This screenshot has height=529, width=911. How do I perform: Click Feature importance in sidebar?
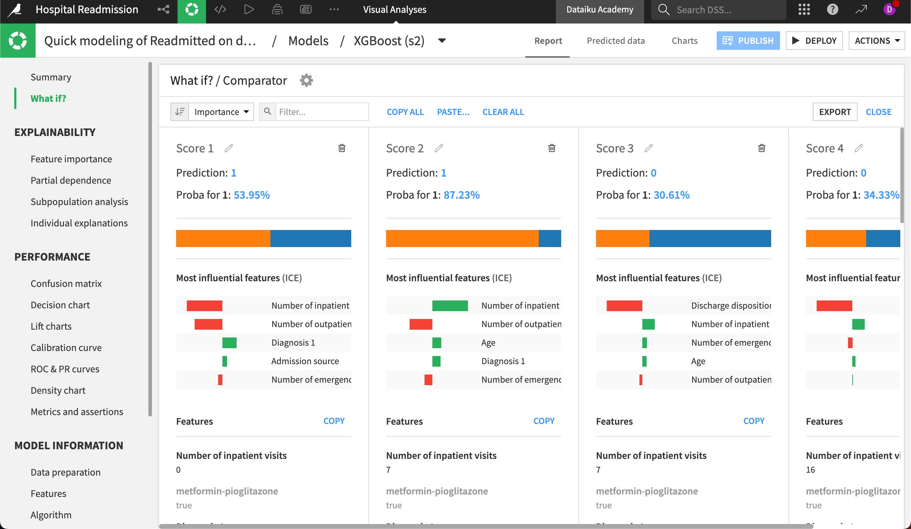coord(71,159)
